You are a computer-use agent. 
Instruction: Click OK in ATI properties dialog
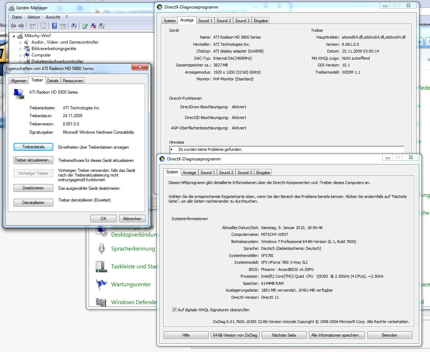103,219
